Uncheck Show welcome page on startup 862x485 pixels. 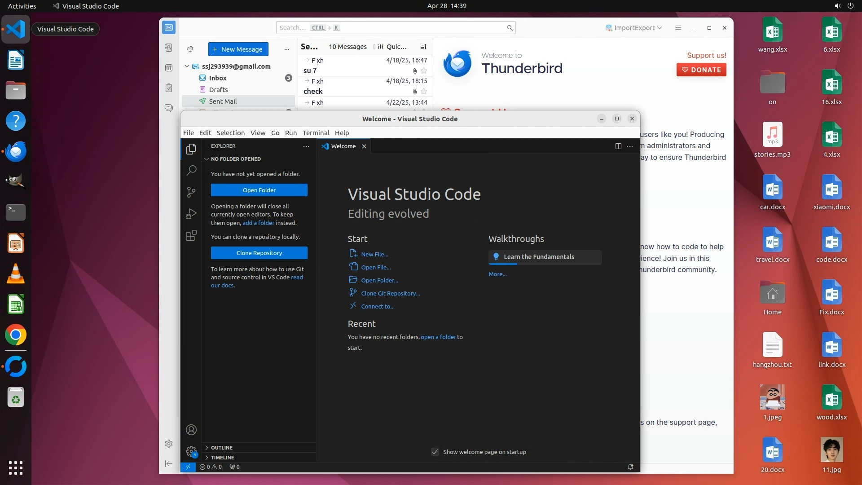click(435, 452)
